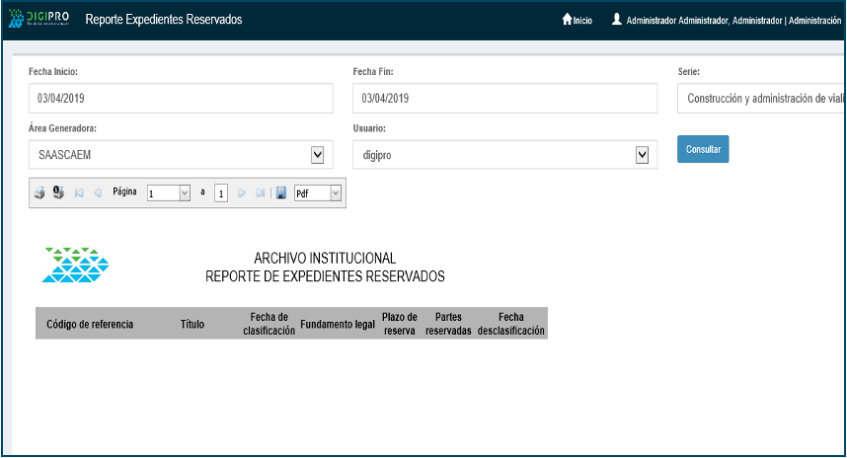Click the Fecha Inicio date field
The image size is (847, 458).
point(181,99)
